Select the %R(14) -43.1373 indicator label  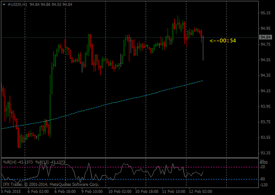pyautogui.click(x=18, y=162)
